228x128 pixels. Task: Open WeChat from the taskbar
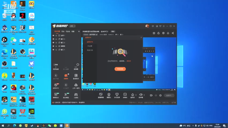tap(49, 126)
